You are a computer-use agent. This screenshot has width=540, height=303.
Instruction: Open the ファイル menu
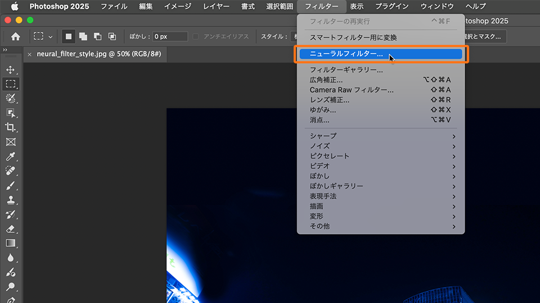[114, 6]
